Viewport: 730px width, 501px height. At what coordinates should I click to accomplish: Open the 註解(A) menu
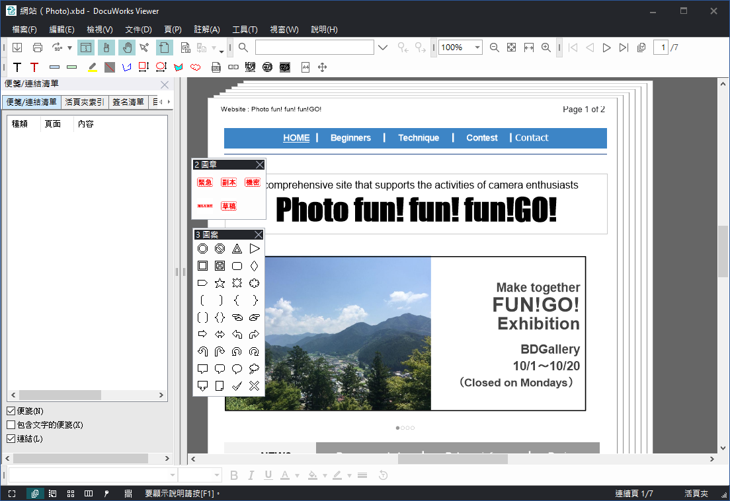(x=207, y=29)
